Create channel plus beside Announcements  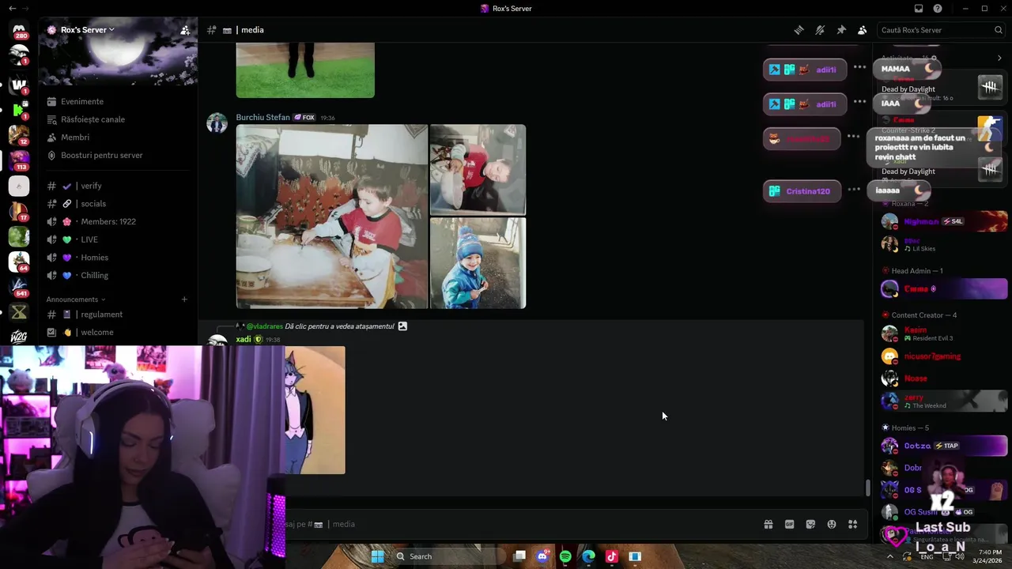click(x=184, y=300)
